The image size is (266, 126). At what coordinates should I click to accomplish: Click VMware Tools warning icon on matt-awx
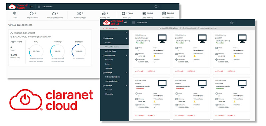pos(234,102)
